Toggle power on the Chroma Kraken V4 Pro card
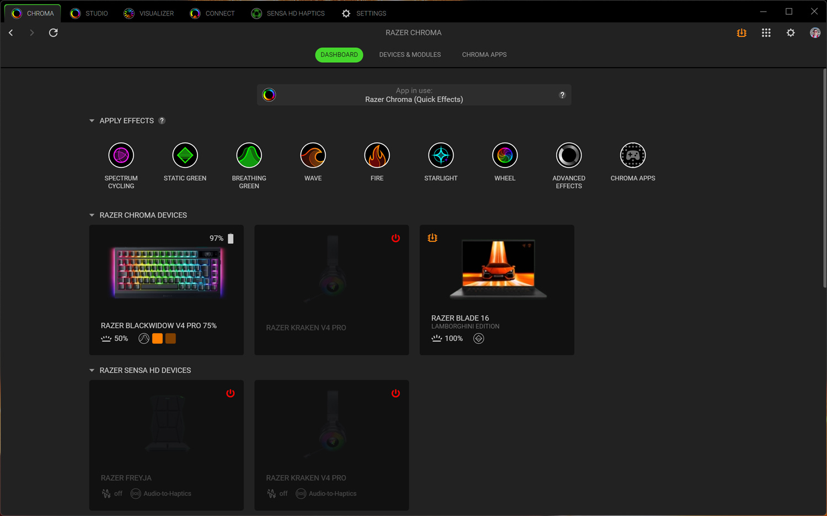This screenshot has width=827, height=516. (396, 238)
